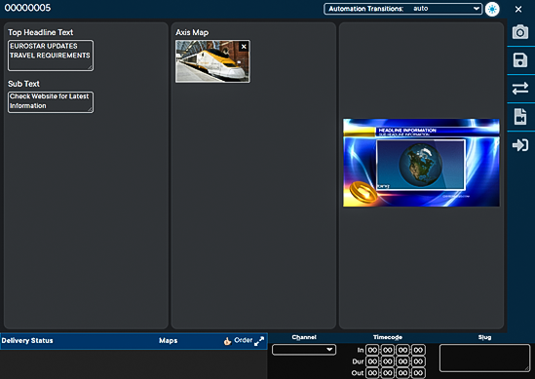Screen dimensions: 535x379
Task: Click the swap arrows icon
Action: [x=520, y=89]
